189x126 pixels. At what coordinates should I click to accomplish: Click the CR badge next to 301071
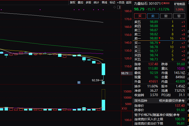coord(165,3)
